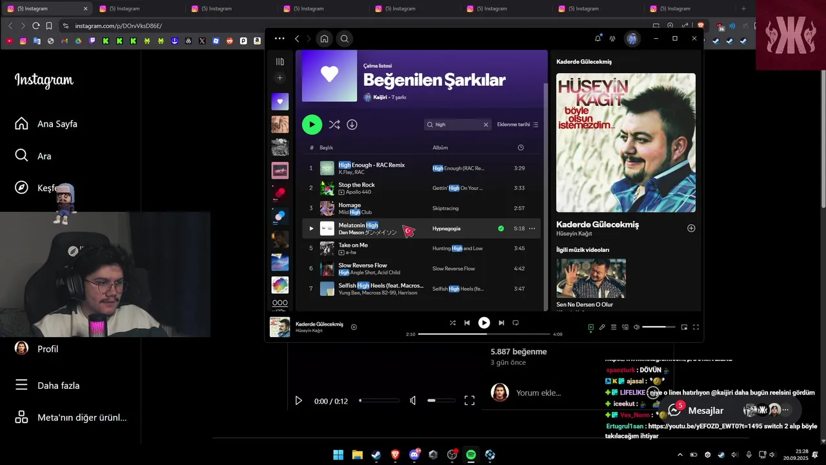Click search field containing 'high'

tap(457, 125)
